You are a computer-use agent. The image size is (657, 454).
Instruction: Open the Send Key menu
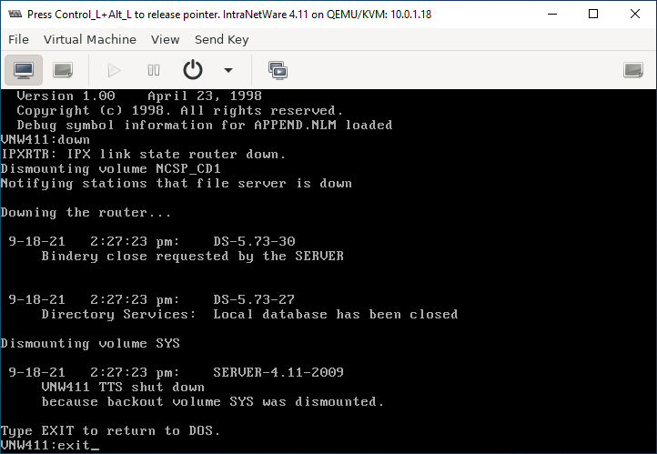[x=222, y=39]
